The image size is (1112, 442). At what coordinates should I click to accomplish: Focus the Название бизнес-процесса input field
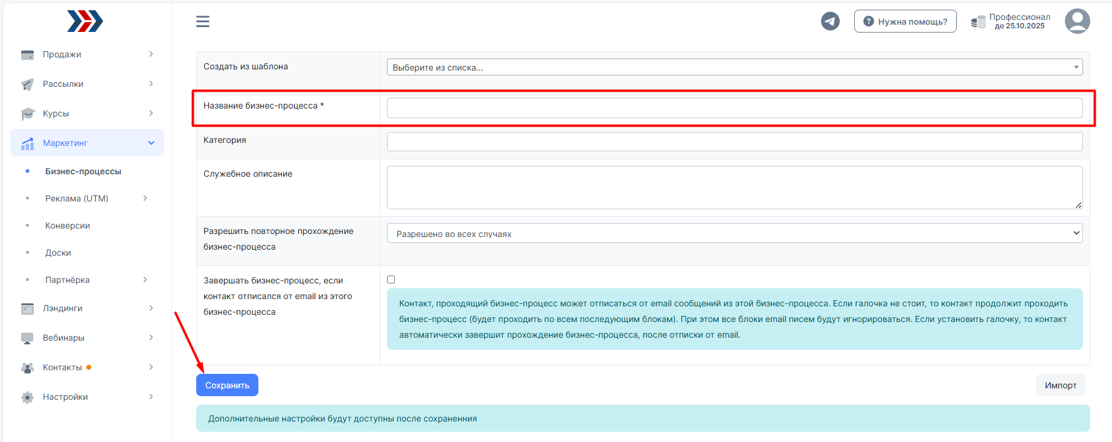[x=735, y=108]
